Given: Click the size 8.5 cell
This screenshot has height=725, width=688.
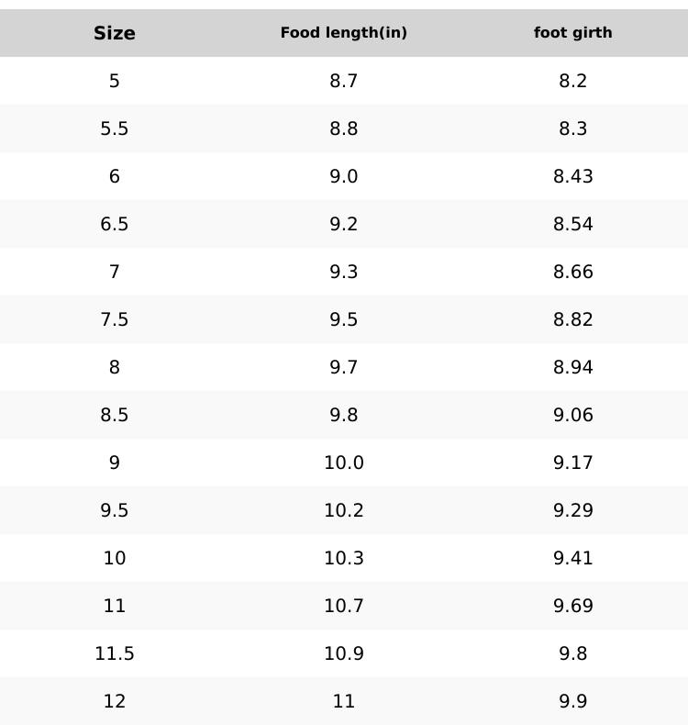Looking at the screenshot, I should (x=115, y=415).
